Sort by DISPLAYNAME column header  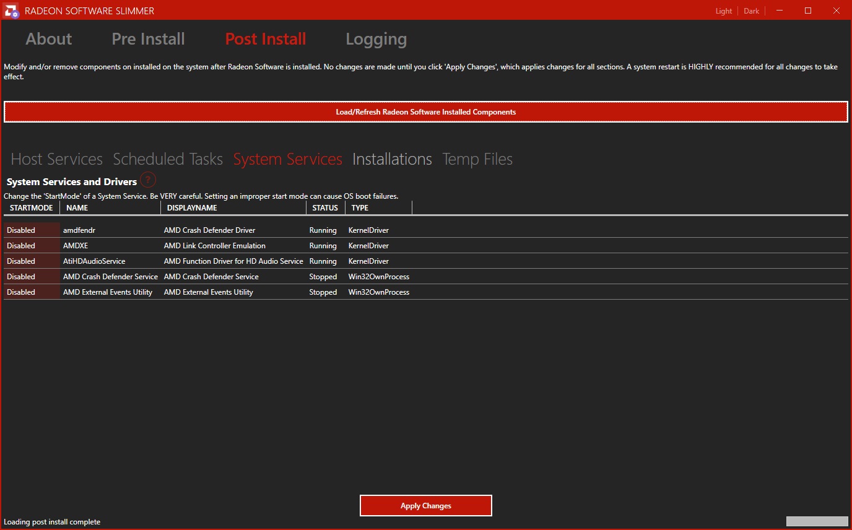tap(233, 208)
